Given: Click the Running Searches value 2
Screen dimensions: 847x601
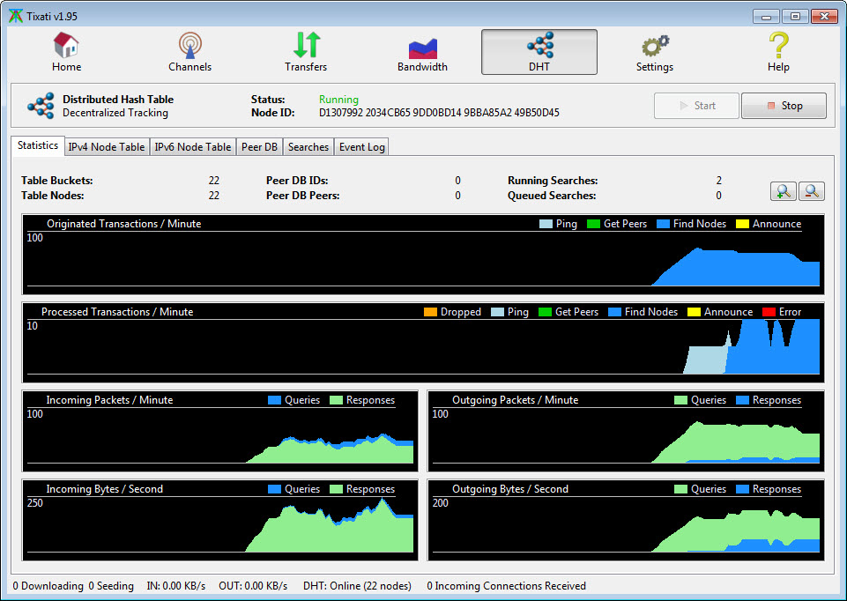Looking at the screenshot, I should [x=719, y=181].
